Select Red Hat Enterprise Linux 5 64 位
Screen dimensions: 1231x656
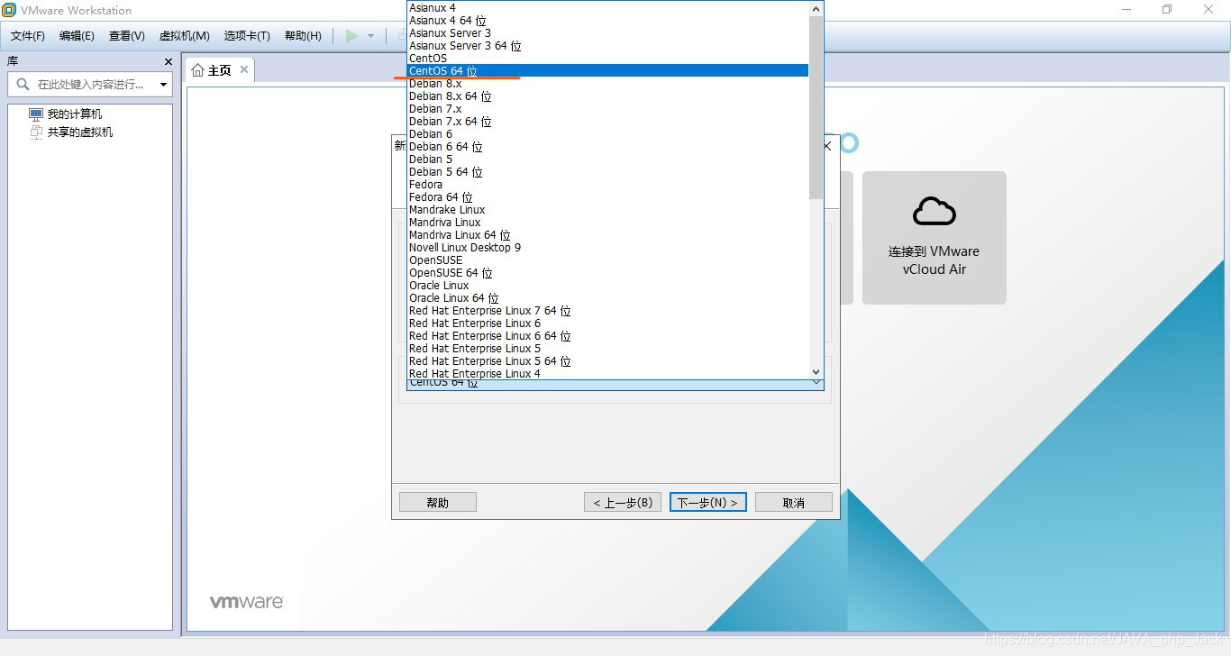coord(608,360)
